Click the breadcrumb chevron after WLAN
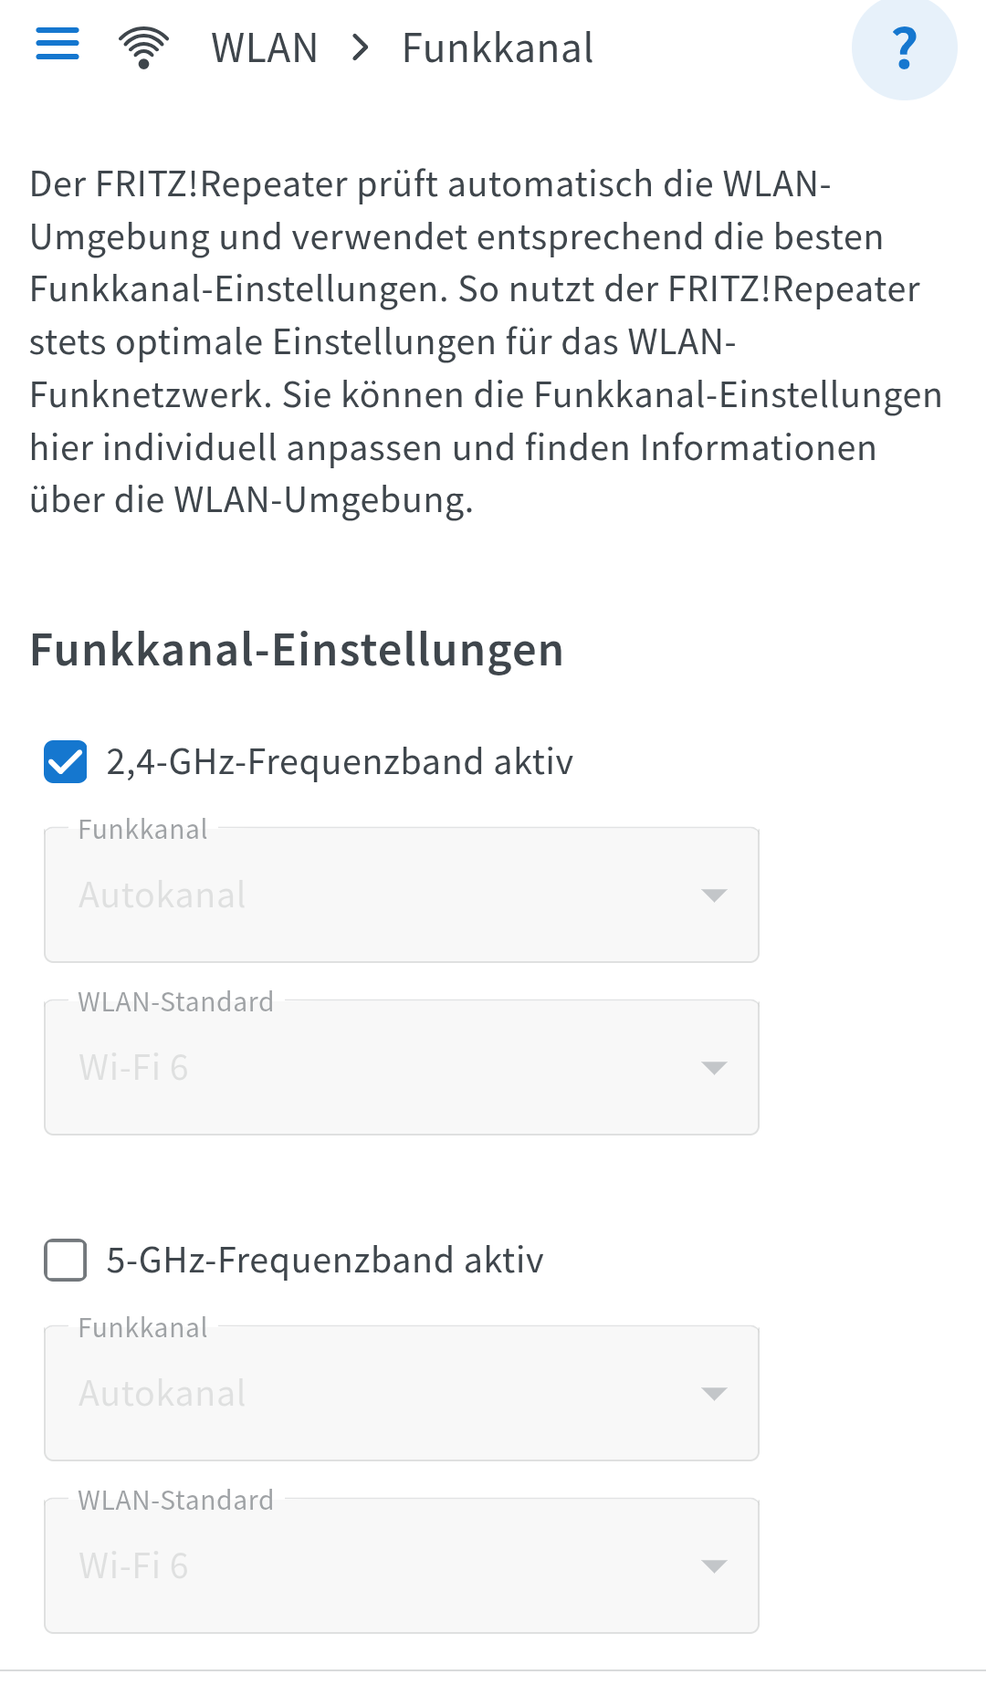The image size is (986, 1685). click(x=361, y=47)
